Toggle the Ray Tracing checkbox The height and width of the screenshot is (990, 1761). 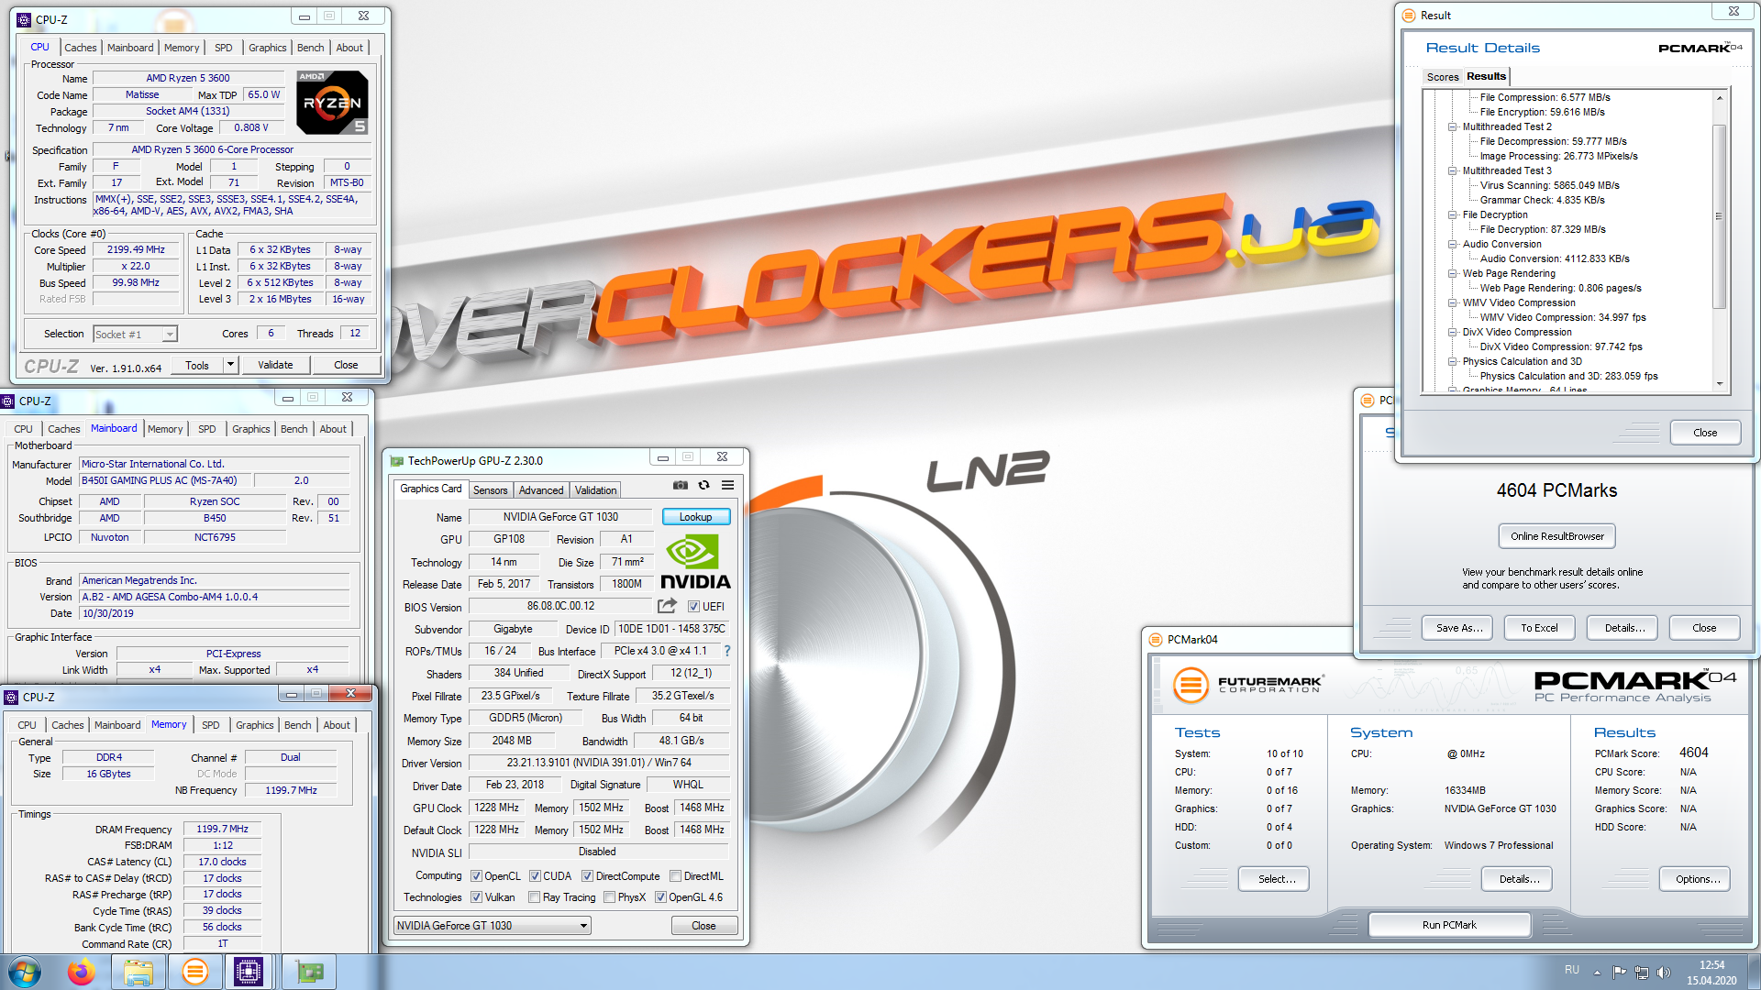point(535,897)
